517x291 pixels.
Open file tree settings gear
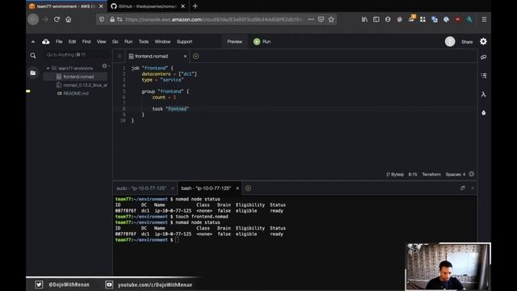coord(105,66)
